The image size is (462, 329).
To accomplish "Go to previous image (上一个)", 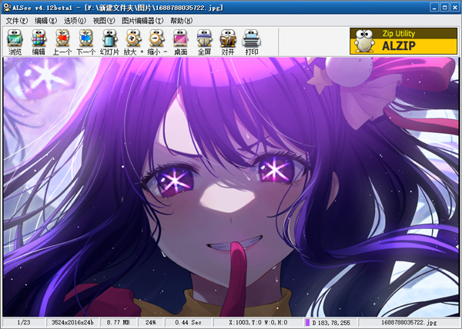I will [x=62, y=41].
